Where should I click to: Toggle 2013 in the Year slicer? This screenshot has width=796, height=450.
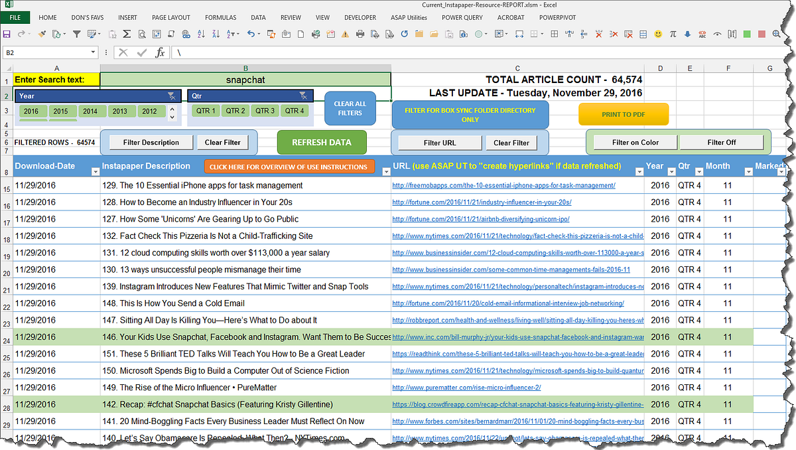[119, 112]
